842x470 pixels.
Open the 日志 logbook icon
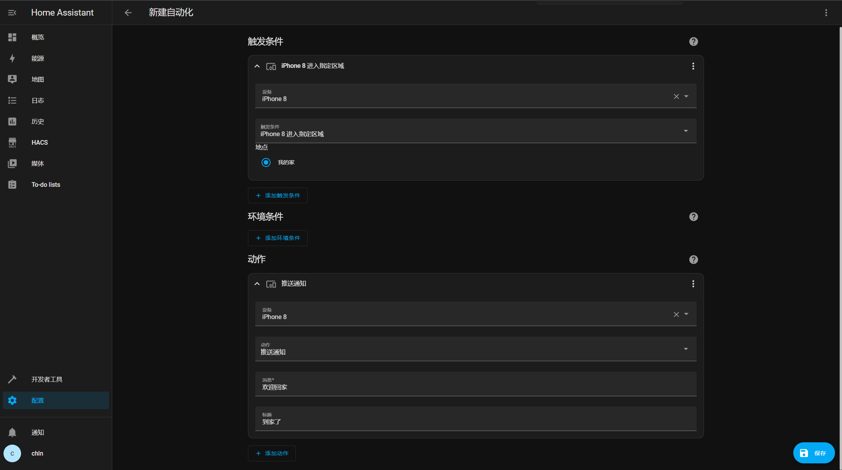point(12,100)
